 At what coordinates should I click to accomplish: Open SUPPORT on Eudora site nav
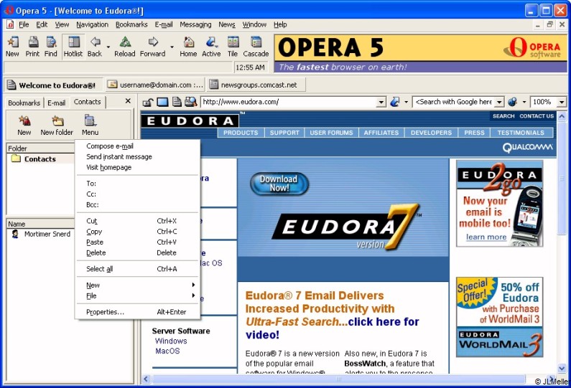[284, 133]
